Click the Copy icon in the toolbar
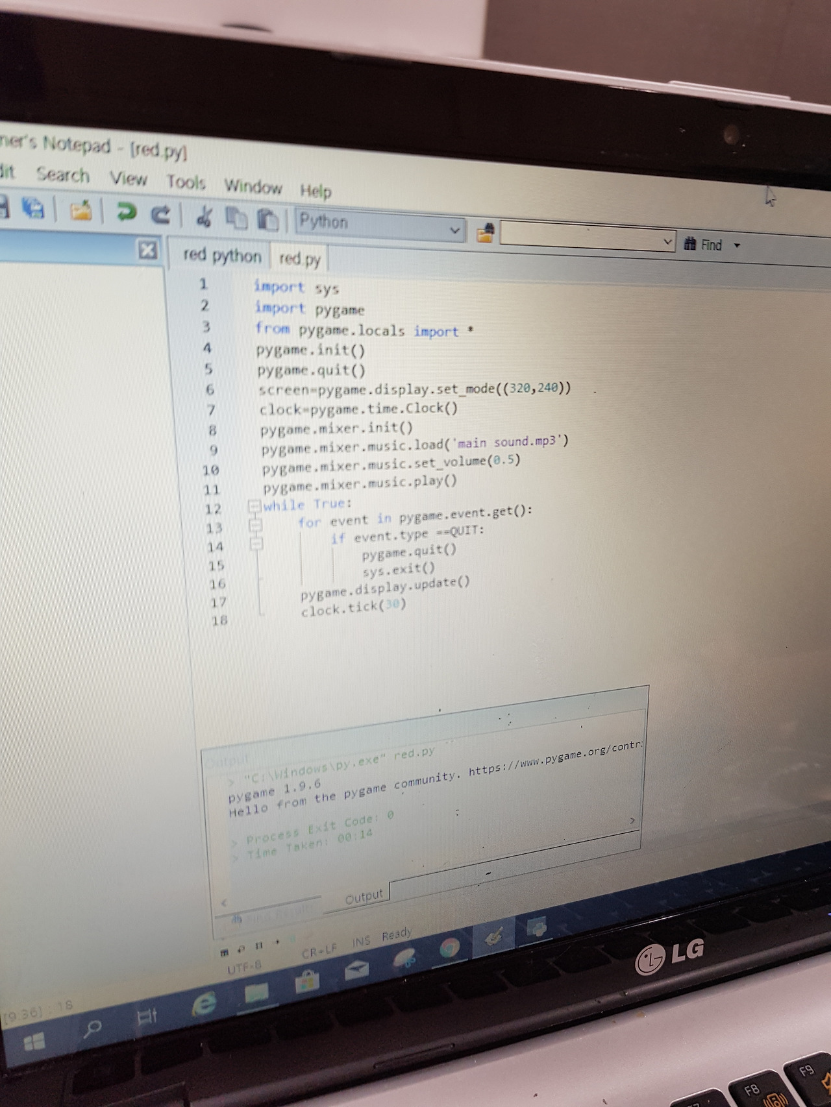Screen dimensions: 831x1107 (x=237, y=218)
